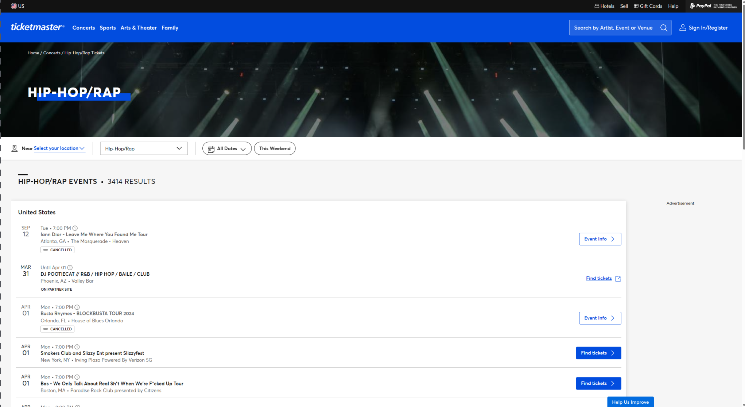745x407 pixels.
Task: Click info icon beside Until Apr 01
Action: click(70, 267)
